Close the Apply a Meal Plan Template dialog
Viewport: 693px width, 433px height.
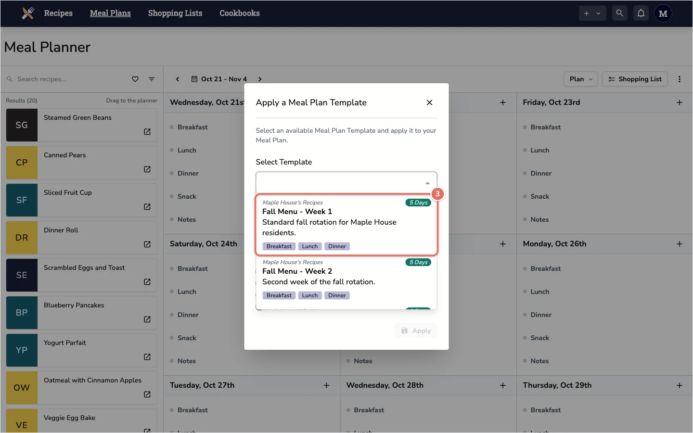pos(429,102)
